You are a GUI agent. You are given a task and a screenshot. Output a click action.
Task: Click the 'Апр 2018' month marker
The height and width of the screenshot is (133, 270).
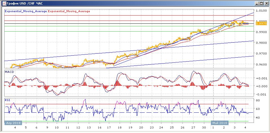[13, 123]
